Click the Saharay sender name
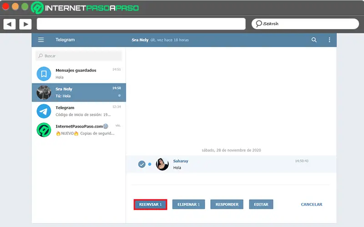 click(x=181, y=161)
